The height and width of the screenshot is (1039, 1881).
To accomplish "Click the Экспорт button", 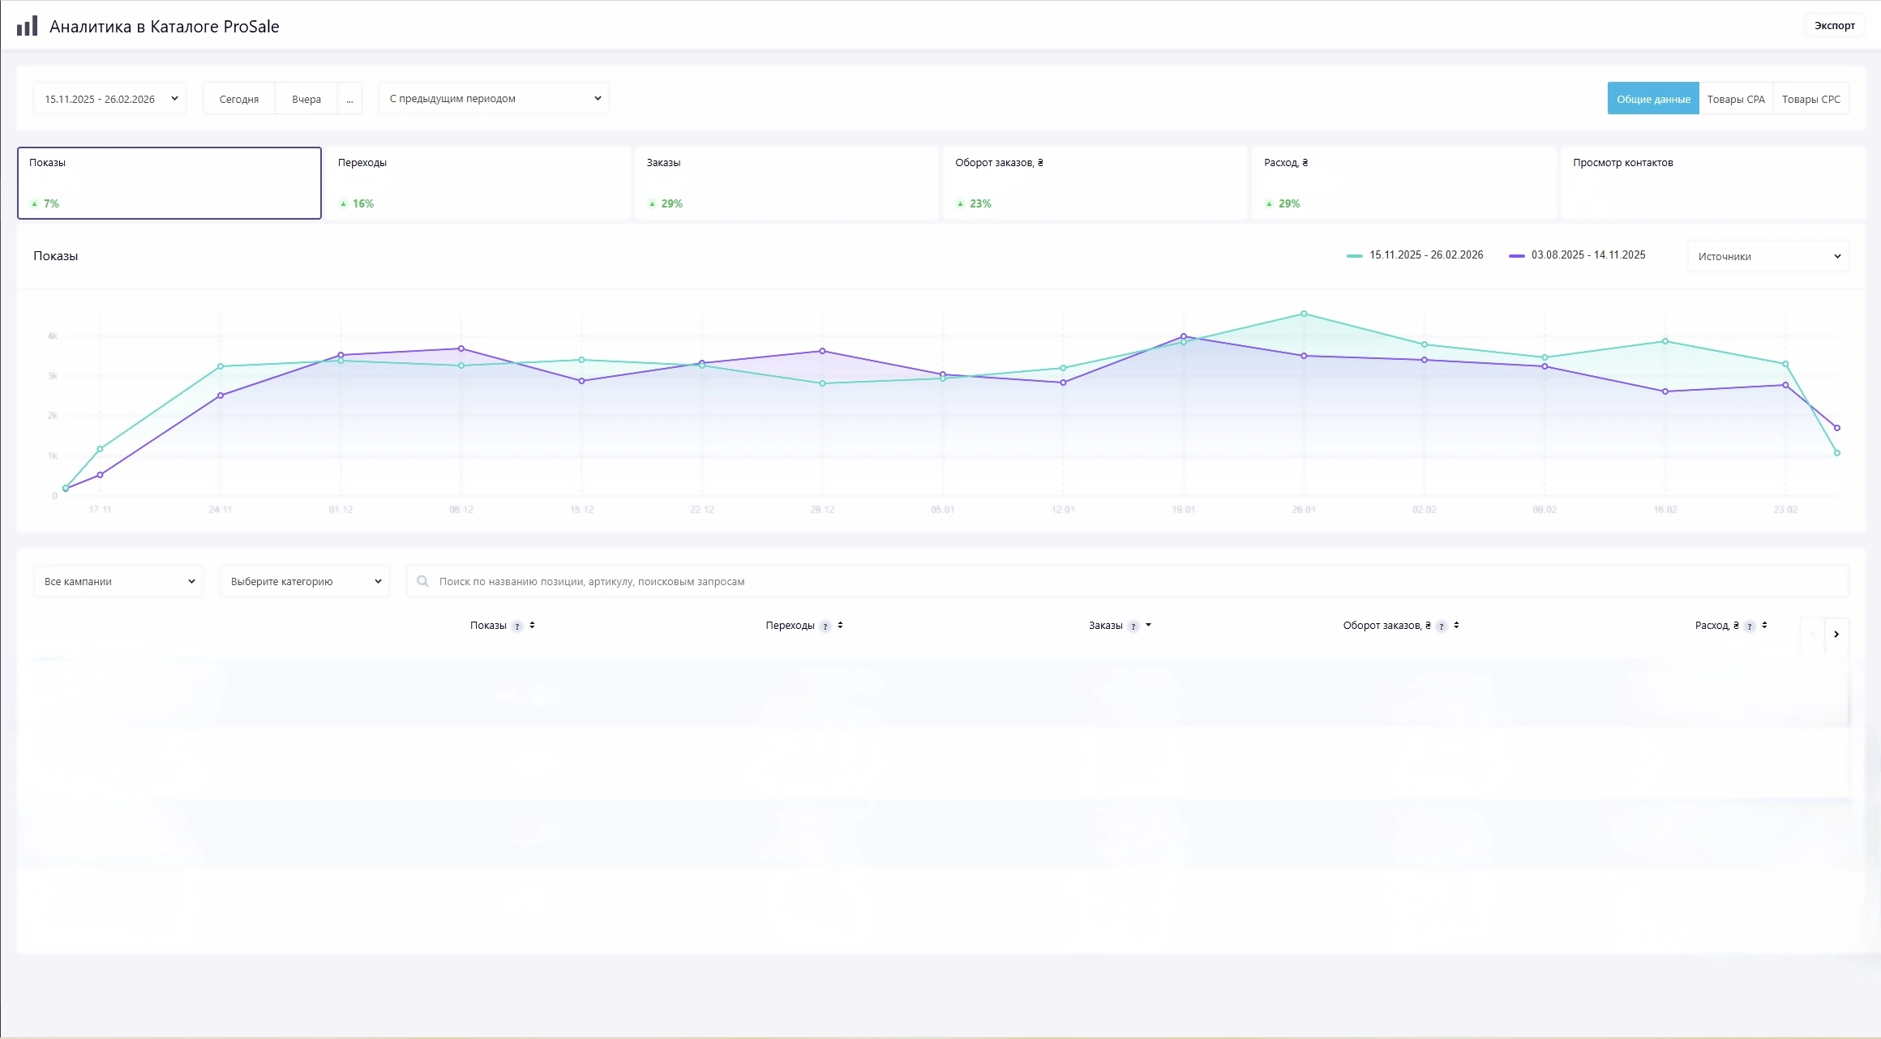I will [x=1834, y=25].
